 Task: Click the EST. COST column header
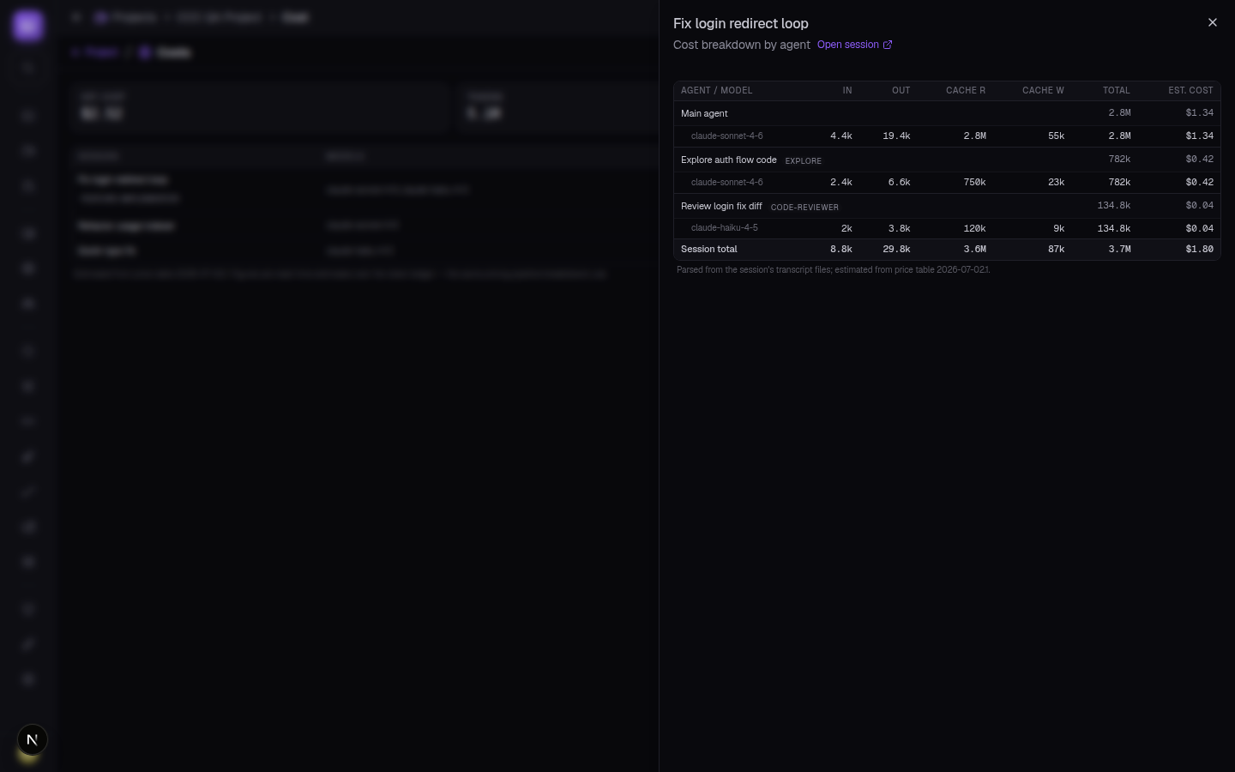pos(1190,90)
